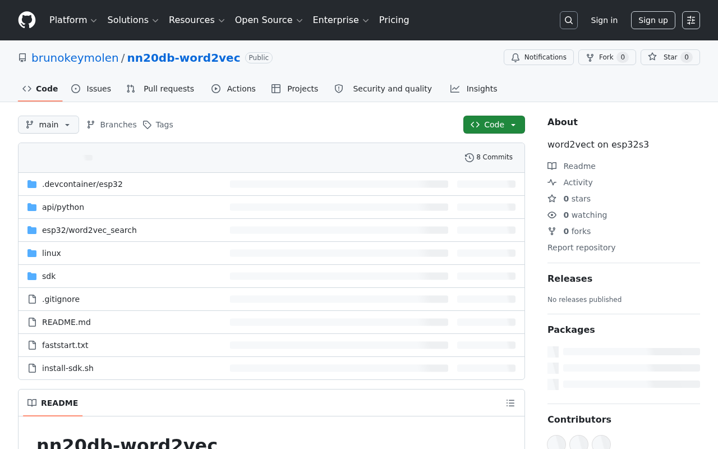Open the Contributors section heading link

[579, 419]
